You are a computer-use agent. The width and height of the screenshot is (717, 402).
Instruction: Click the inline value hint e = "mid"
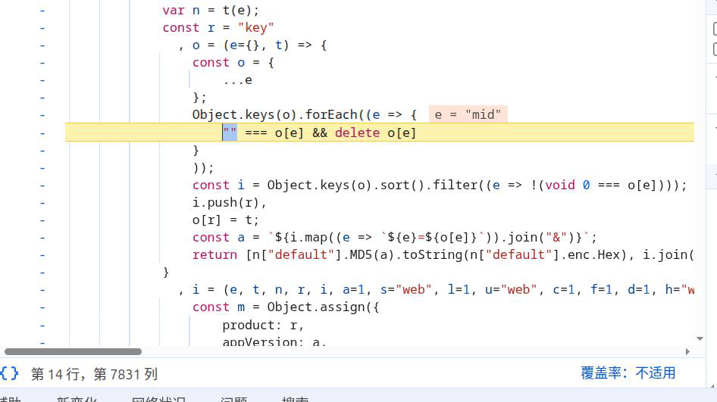(468, 114)
